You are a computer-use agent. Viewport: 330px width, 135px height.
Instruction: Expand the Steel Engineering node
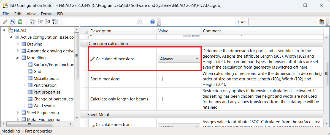click(18, 113)
